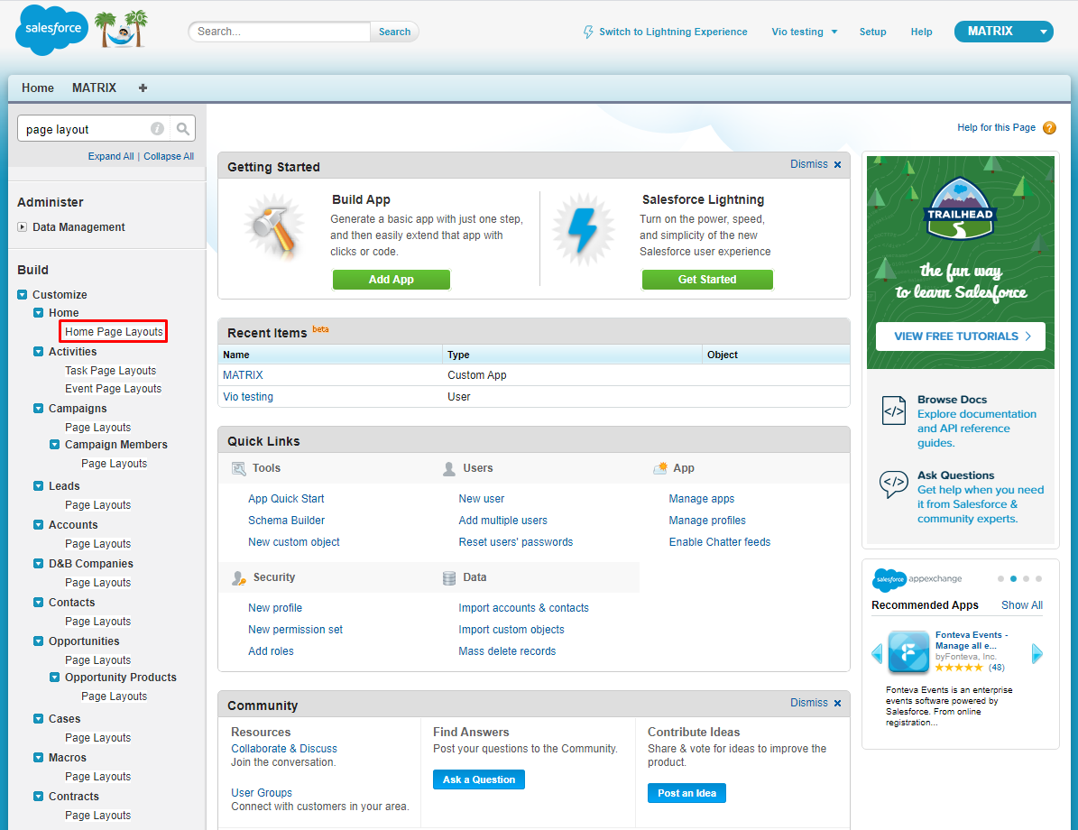The height and width of the screenshot is (830, 1078).
Task: Collapse the Campaigns tree node
Action: pyautogui.click(x=39, y=409)
